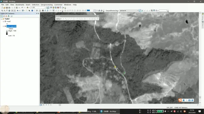Close the floating Editor toolbar
This screenshot has width=204, height=114.
(x=98, y=16)
